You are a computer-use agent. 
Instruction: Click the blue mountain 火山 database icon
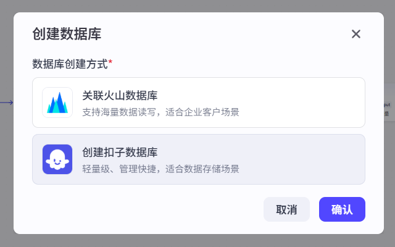coord(57,103)
